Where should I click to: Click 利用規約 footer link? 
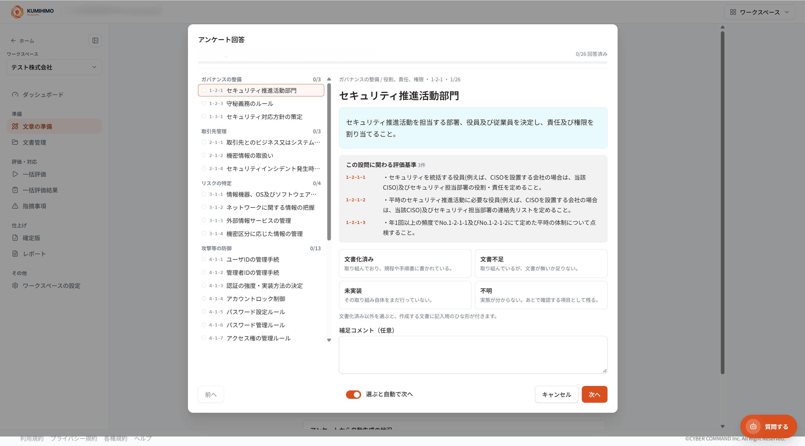[32, 438]
